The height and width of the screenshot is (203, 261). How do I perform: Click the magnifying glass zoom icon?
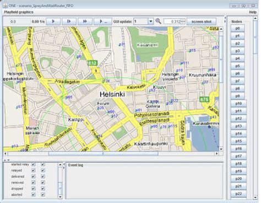[x=158, y=22]
